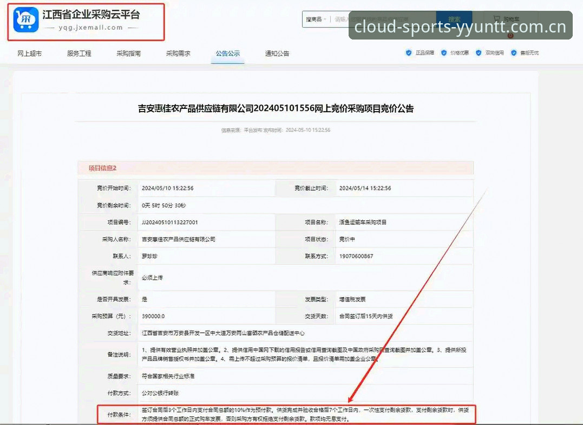Click the 备注说明 remarks paragraph
Screen dimensions: 583x425
pos(304,355)
